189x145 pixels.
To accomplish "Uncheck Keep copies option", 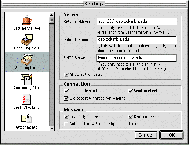I will [130, 117].
